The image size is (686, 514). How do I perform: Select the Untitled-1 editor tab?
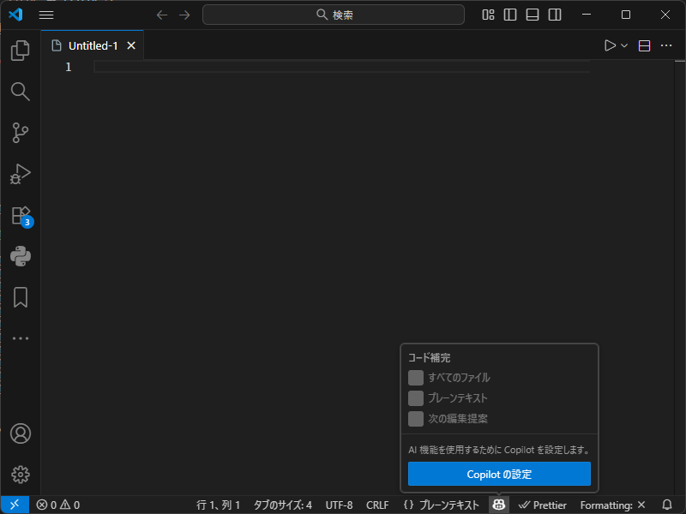coord(93,45)
